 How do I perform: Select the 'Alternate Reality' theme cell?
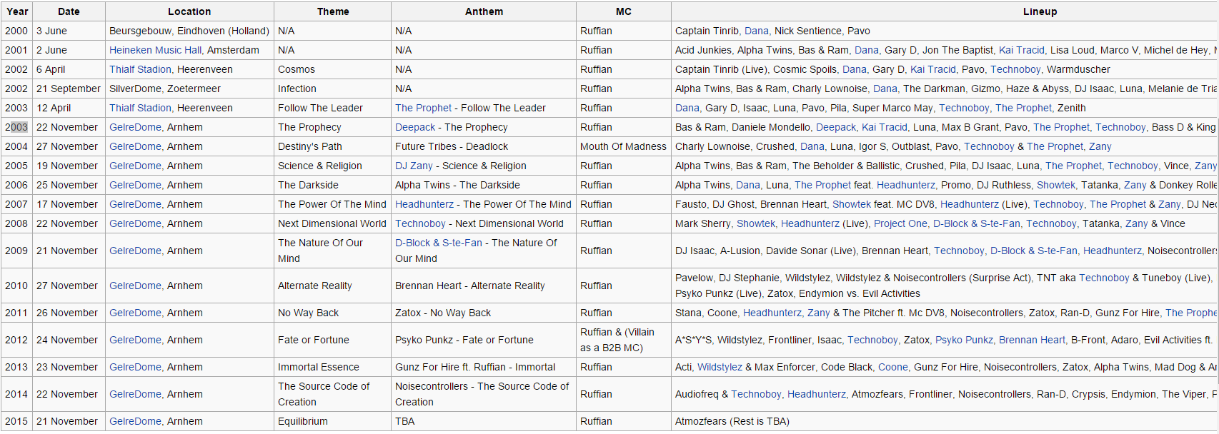tap(332, 286)
